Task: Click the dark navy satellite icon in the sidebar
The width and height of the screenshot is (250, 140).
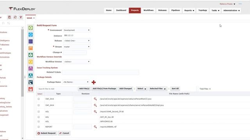Action: 30,82
